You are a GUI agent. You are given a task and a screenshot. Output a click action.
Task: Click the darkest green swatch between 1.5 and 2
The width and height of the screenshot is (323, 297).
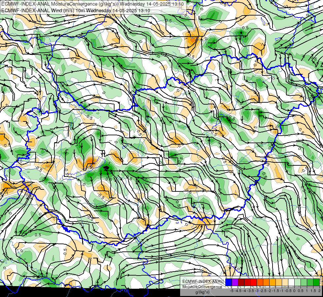coord(316,282)
